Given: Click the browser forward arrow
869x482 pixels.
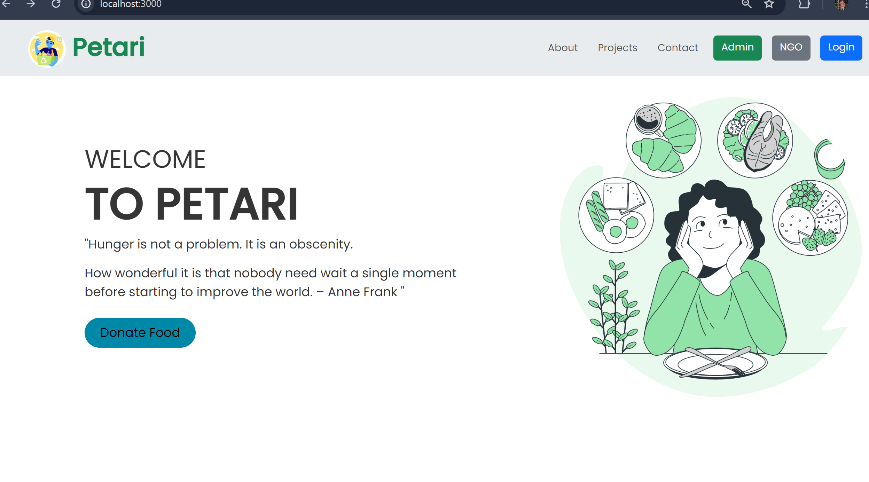Looking at the screenshot, I should click(31, 4).
